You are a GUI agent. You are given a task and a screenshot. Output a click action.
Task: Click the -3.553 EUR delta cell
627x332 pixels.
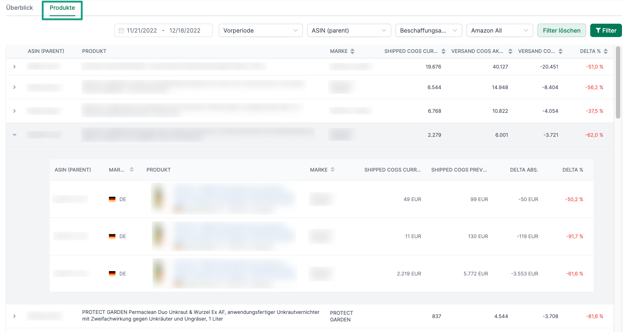coord(525,274)
